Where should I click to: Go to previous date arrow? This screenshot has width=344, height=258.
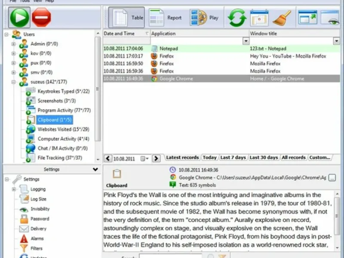(x=108, y=158)
